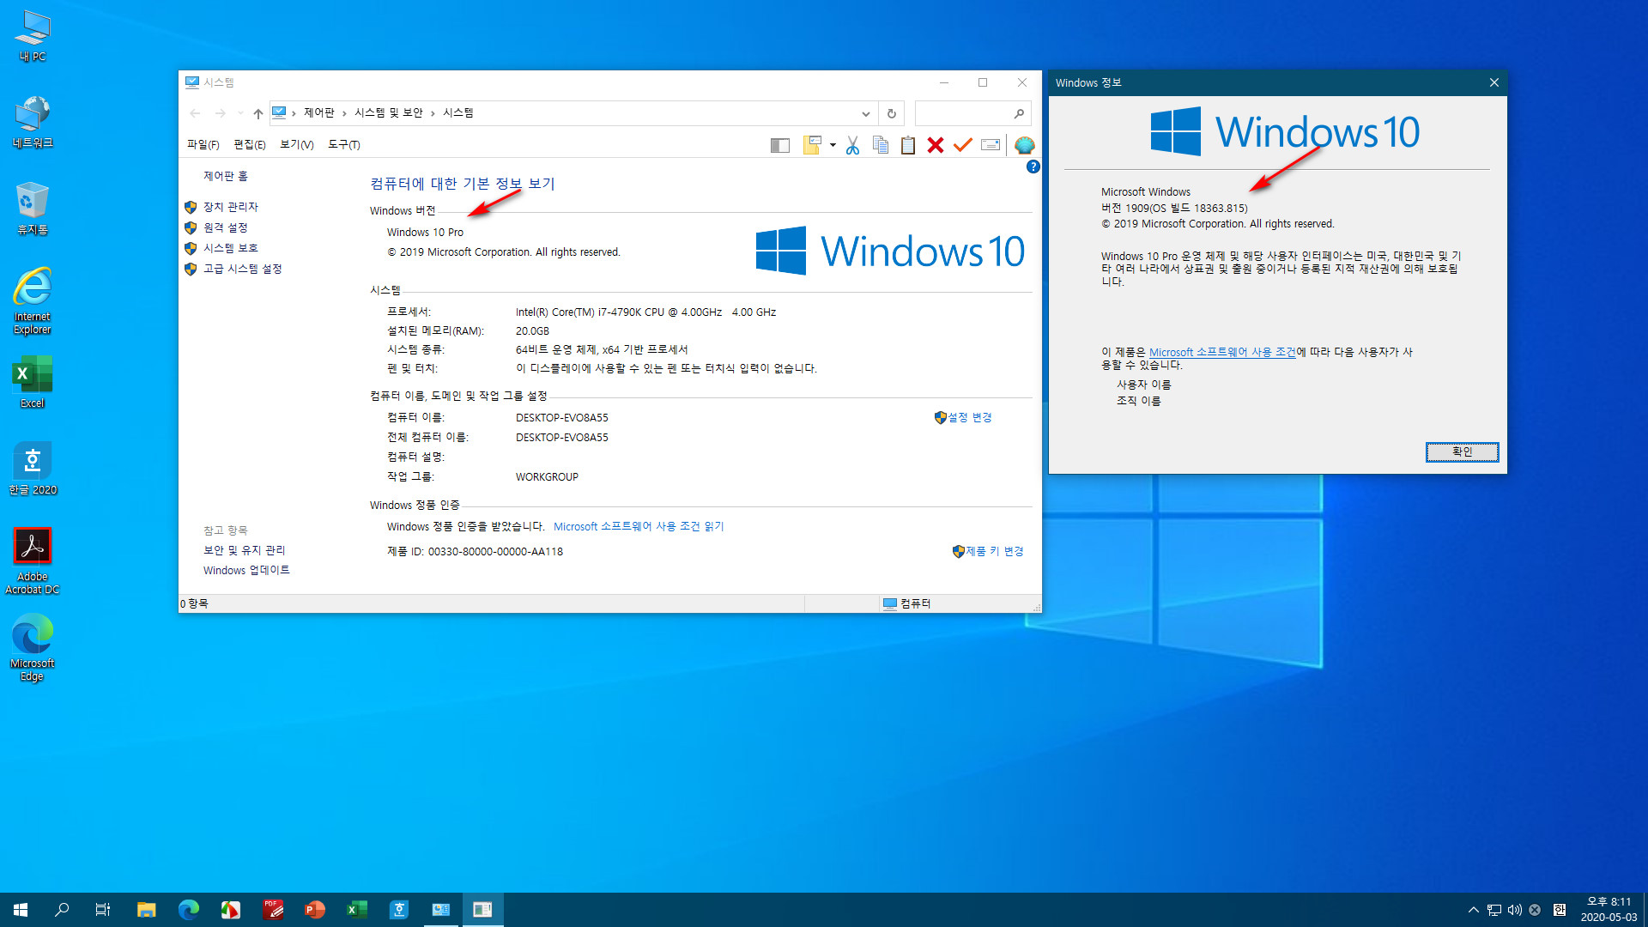This screenshot has height=927, width=1648.
Task: Open the 도구(T) menu
Action: [344, 144]
